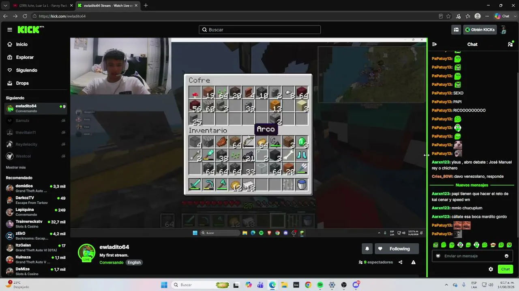The image size is (519, 291).
Task: Click the chat identity shield icon
Action: [x=438, y=256]
